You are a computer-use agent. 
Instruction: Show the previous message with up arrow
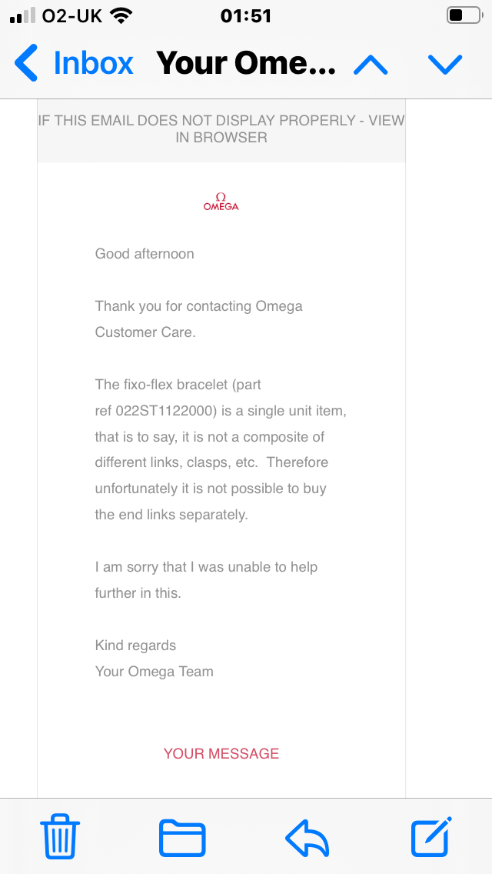click(x=371, y=65)
